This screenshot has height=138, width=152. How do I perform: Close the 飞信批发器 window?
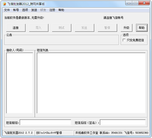(144, 3)
